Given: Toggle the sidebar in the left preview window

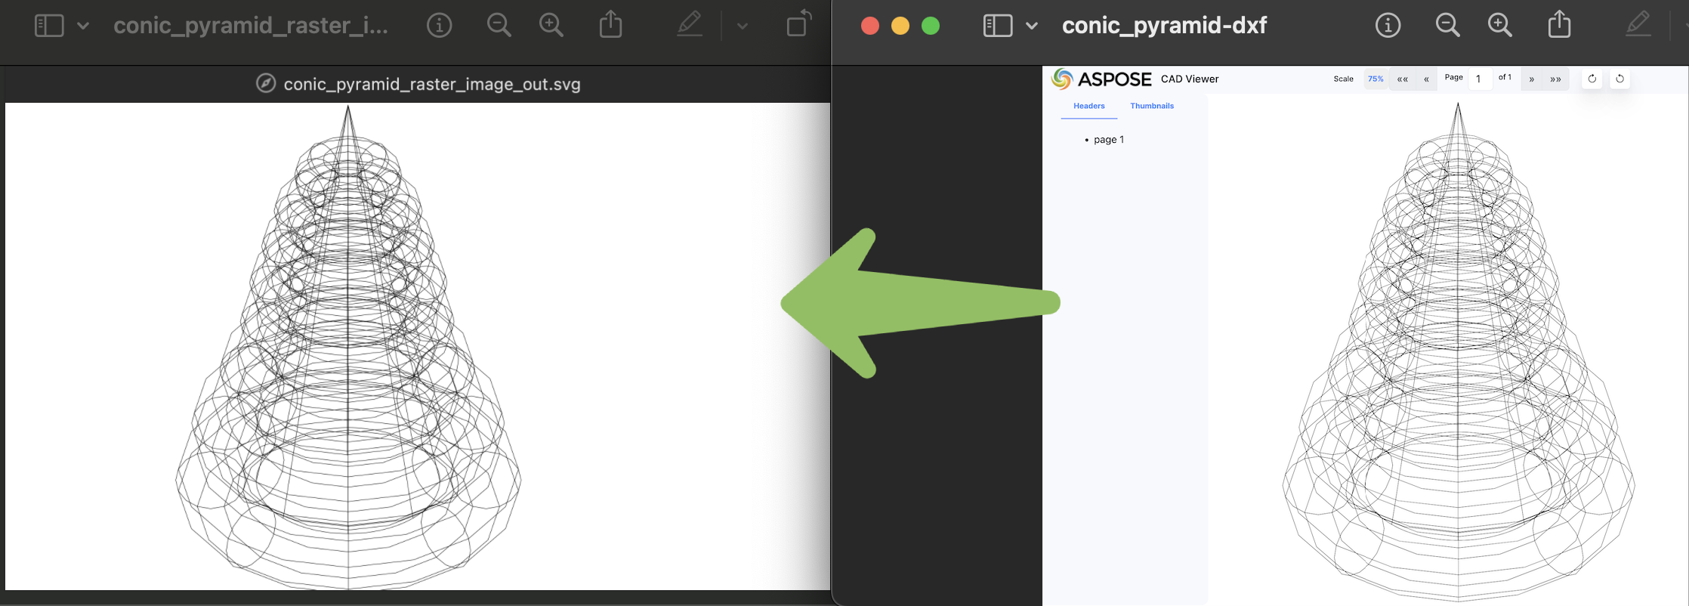Looking at the screenshot, I should pos(49,26).
